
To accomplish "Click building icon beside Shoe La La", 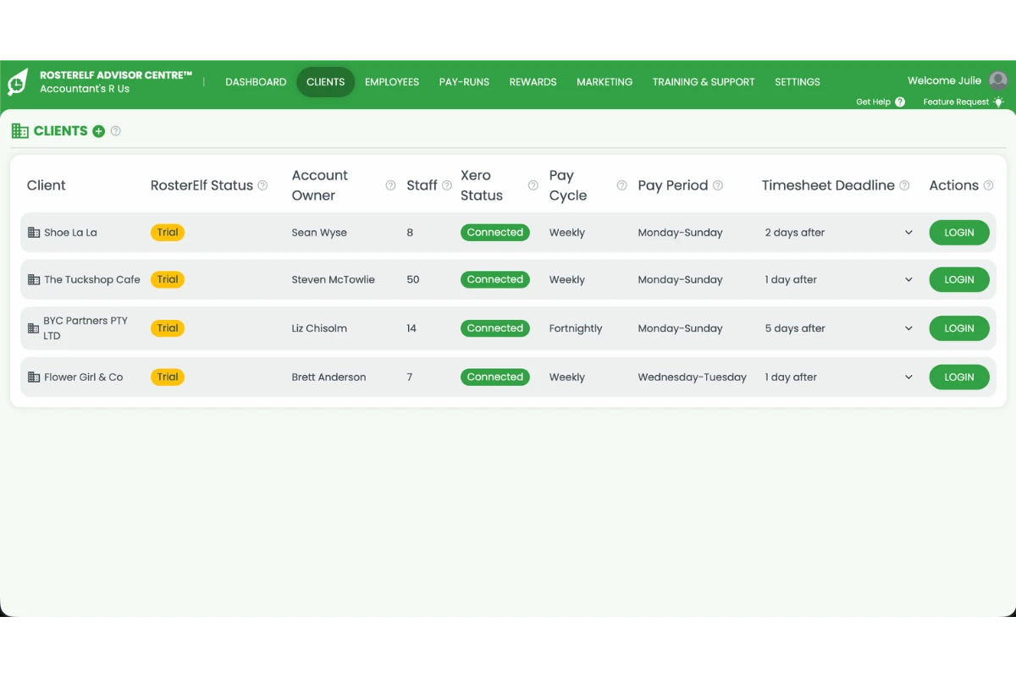I will 34,232.
